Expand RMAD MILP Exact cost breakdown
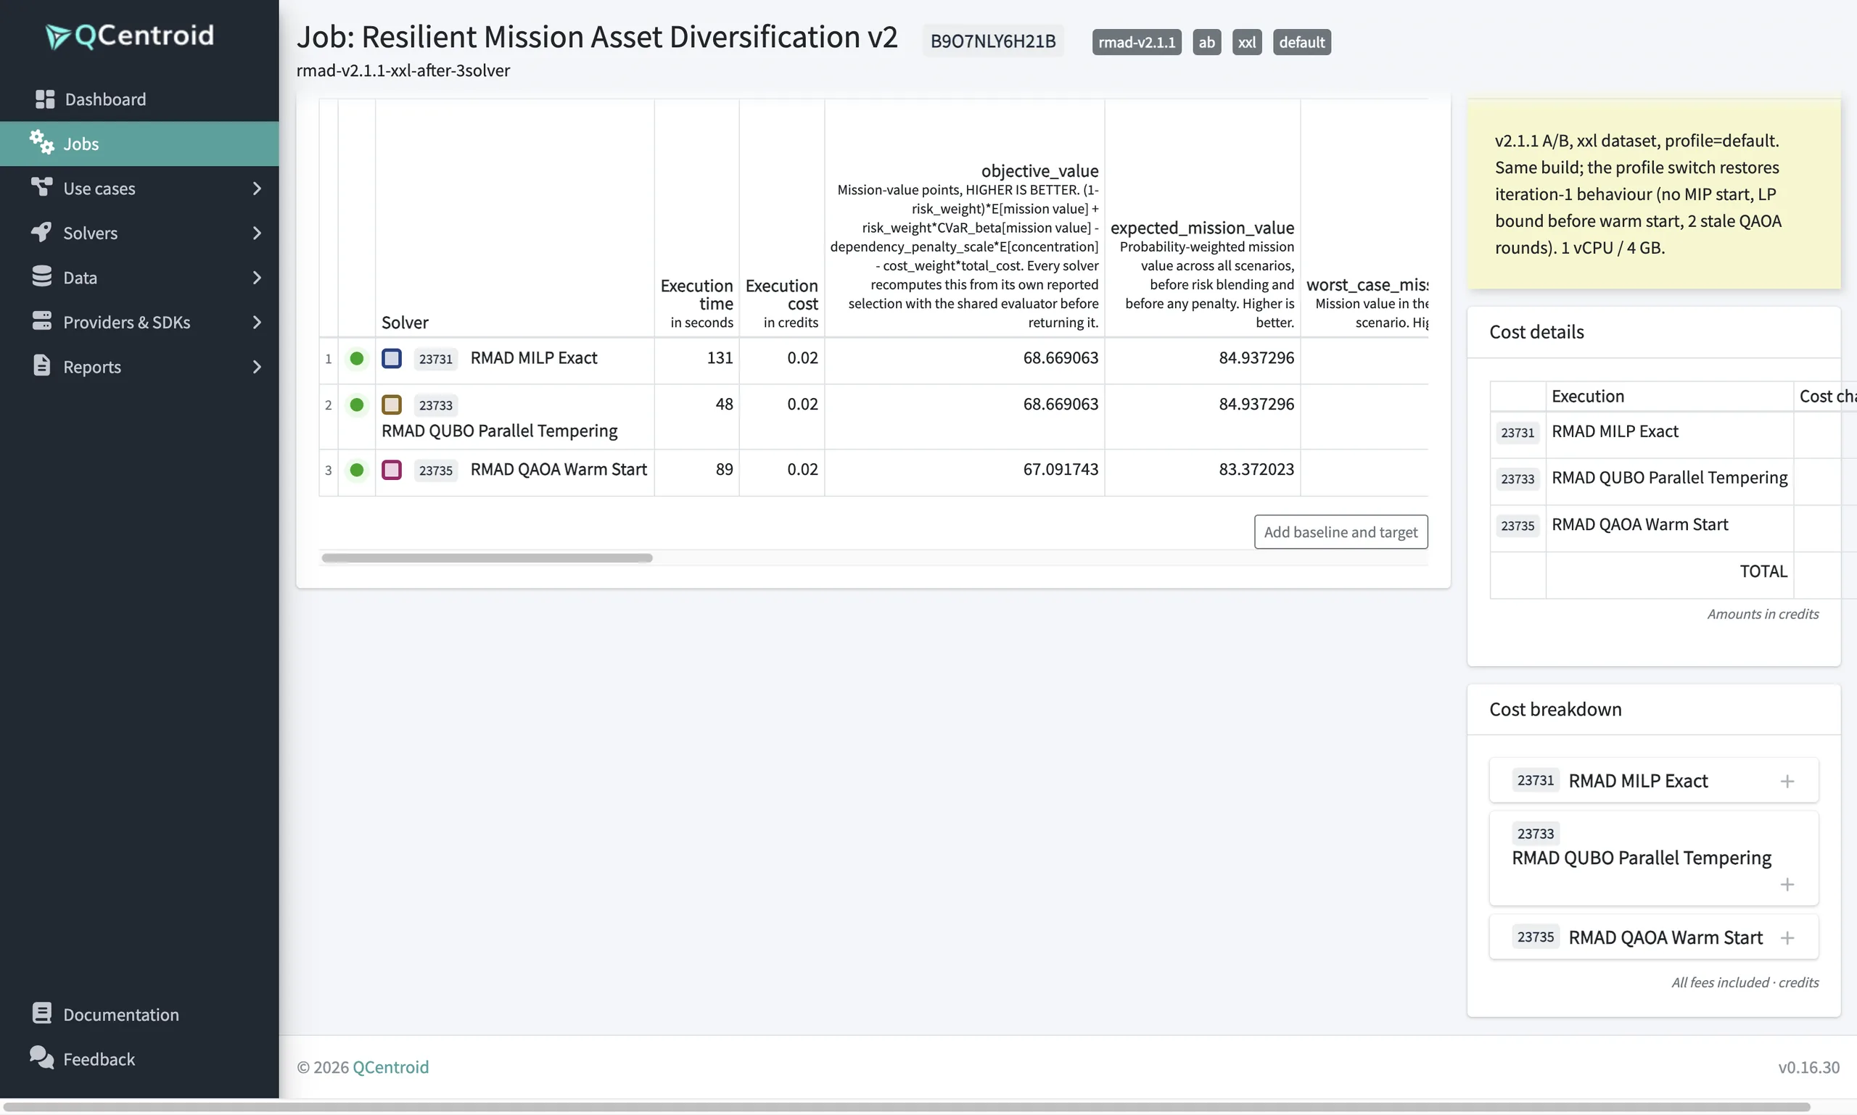The width and height of the screenshot is (1857, 1115). [x=1787, y=782]
